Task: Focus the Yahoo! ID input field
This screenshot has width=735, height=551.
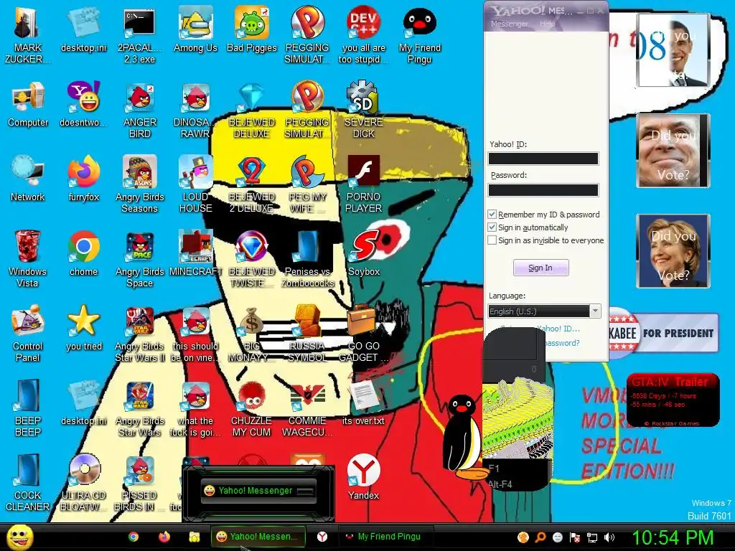Action: pos(543,159)
